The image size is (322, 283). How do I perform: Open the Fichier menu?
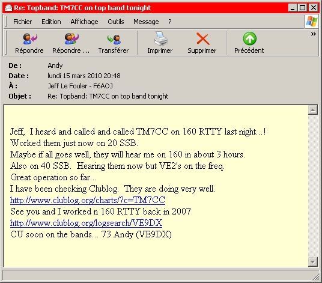click(22, 22)
